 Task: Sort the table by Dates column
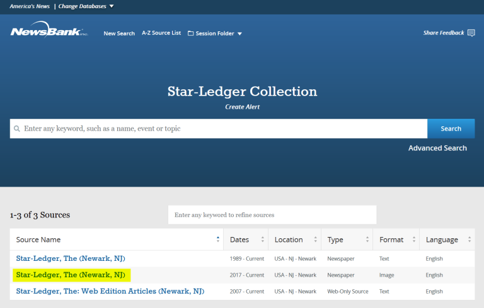(x=262, y=239)
